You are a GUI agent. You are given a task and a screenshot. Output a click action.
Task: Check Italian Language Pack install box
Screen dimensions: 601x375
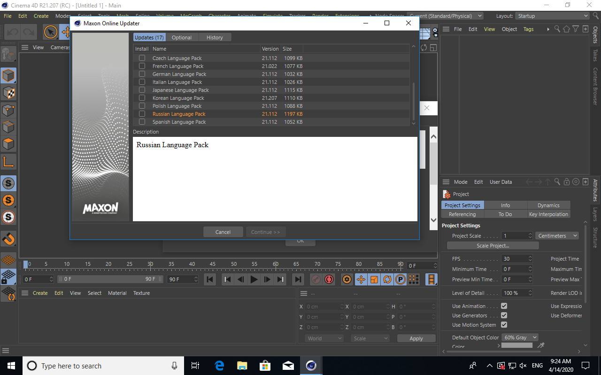pos(142,82)
